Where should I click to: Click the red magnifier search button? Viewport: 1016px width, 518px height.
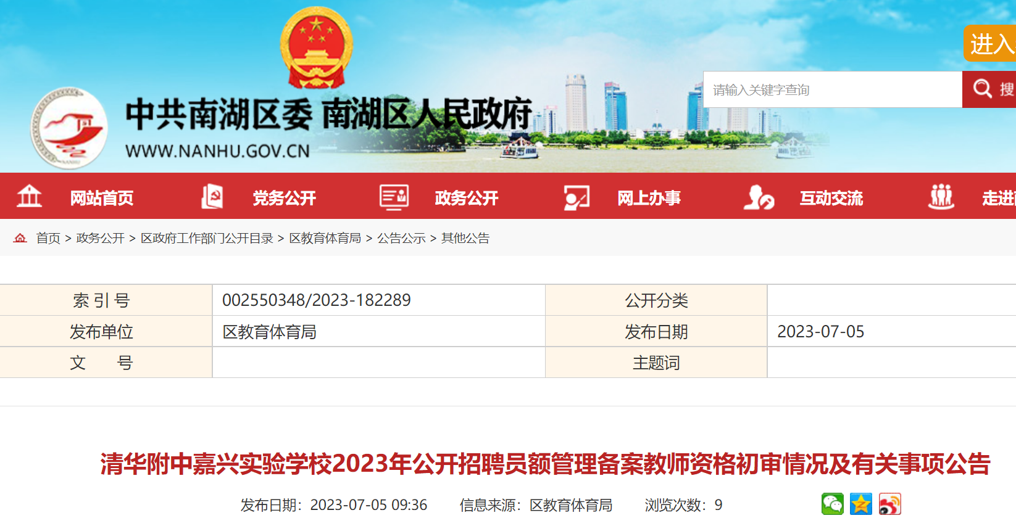[x=989, y=89]
